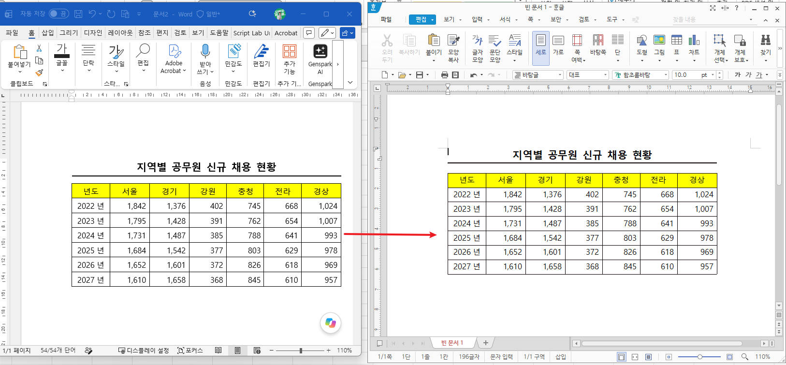Click the 도형 shapes icon in Hangul
Viewport: 786px width, 365px height.
click(642, 44)
